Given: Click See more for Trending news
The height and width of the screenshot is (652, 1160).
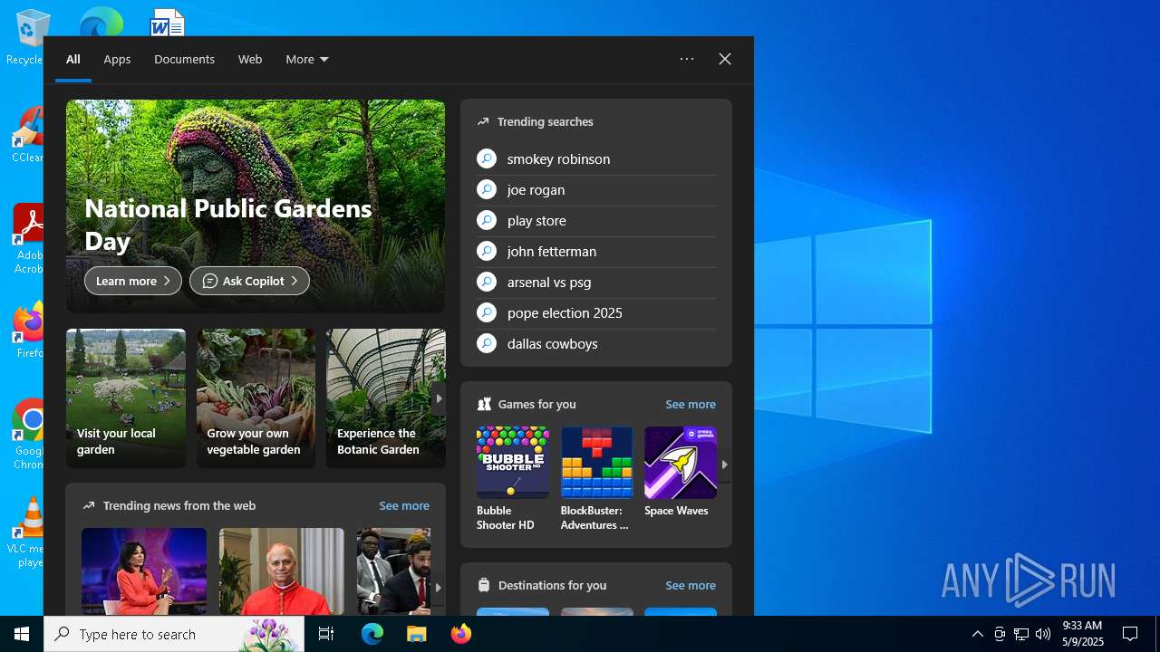Looking at the screenshot, I should coord(404,505).
